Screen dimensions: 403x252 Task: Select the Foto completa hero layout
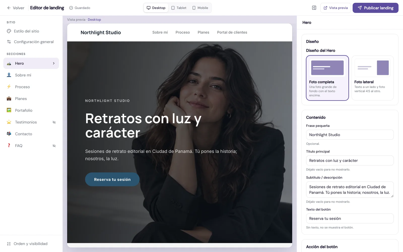coord(327,78)
